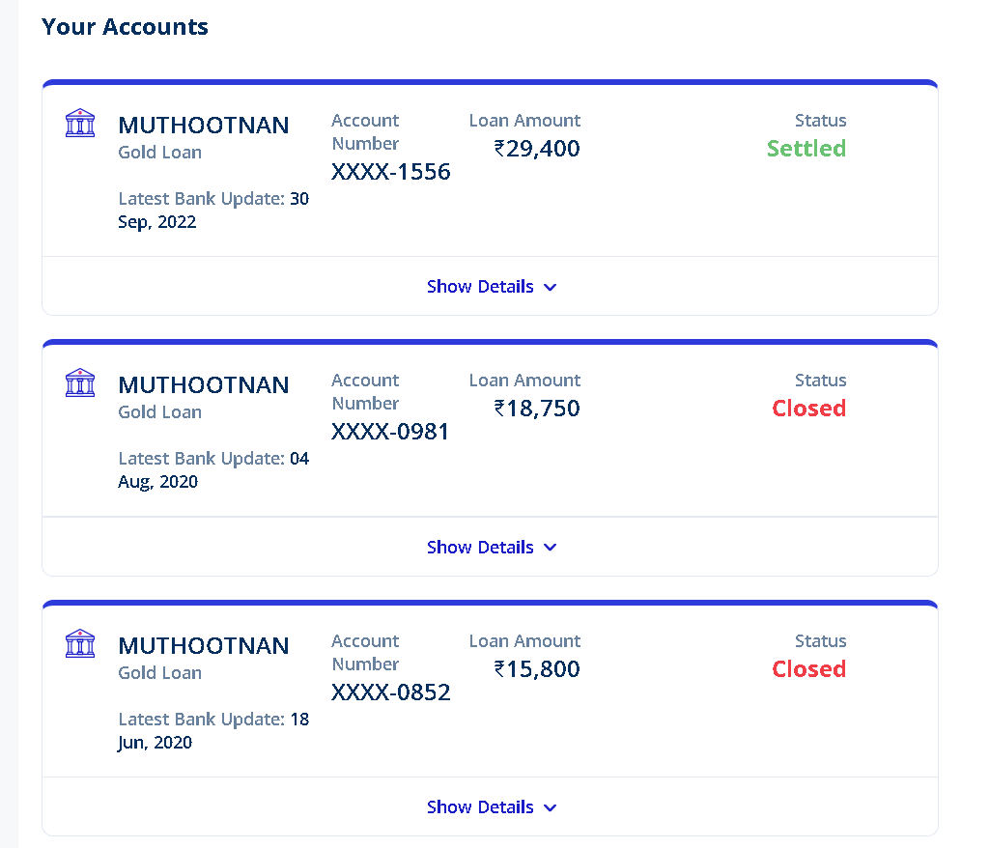Click Closed status on account XXXX-0852
Image resolution: width=990 pixels, height=848 pixels.
808,669
